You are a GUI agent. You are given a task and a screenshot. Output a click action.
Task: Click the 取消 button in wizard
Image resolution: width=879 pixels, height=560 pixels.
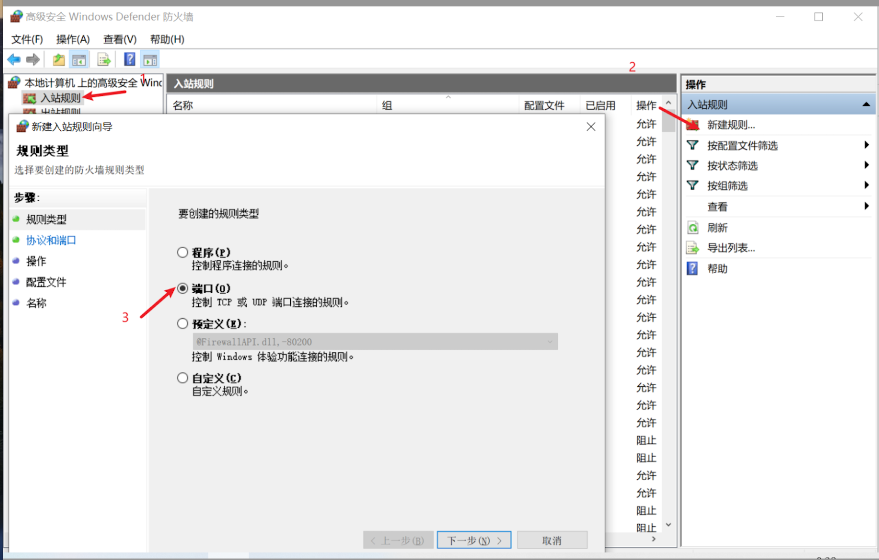552,540
